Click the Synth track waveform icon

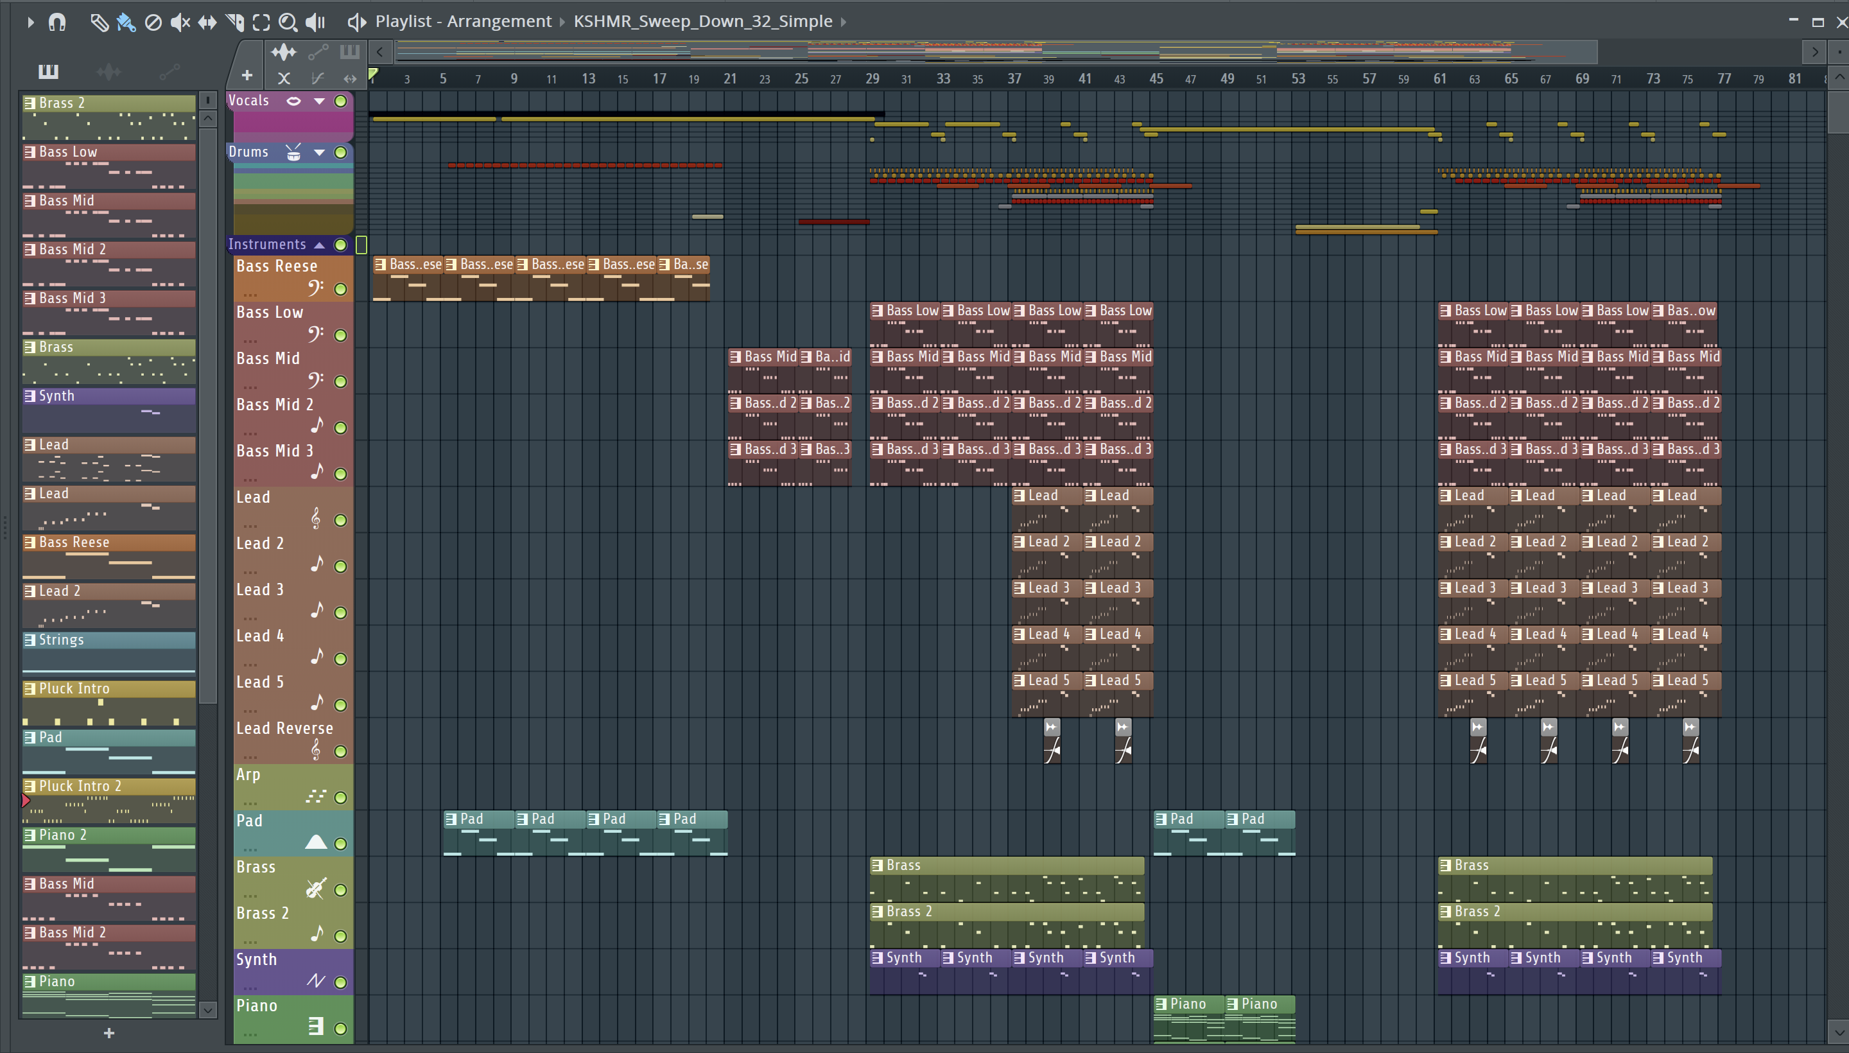(316, 980)
